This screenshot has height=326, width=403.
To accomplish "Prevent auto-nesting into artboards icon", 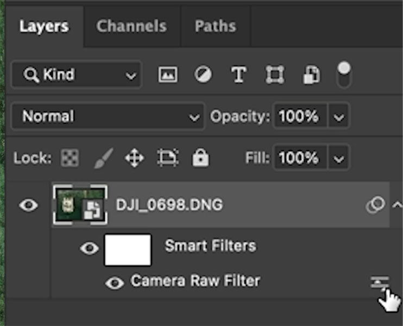I will coord(168,158).
